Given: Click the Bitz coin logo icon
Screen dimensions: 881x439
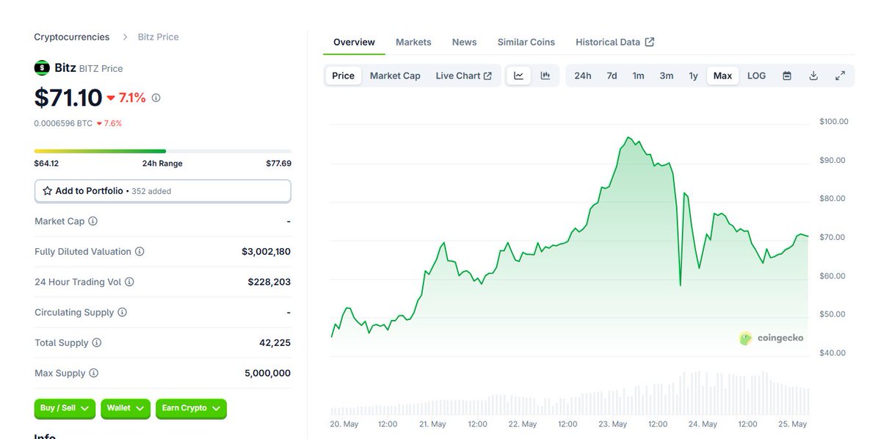Looking at the screenshot, I should pyautogui.click(x=42, y=68).
